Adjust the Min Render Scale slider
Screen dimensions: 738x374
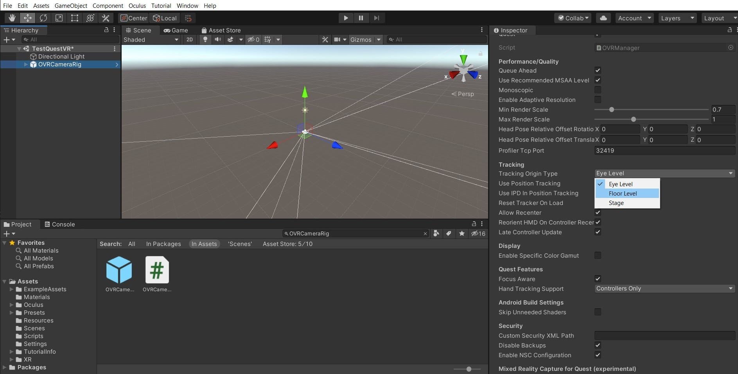[x=651, y=110]
